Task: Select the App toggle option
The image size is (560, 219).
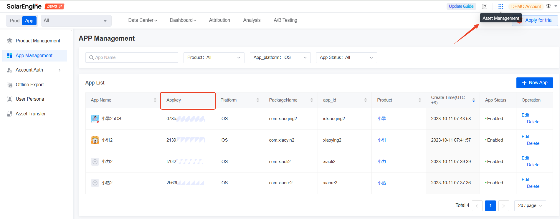Action: 29,21
